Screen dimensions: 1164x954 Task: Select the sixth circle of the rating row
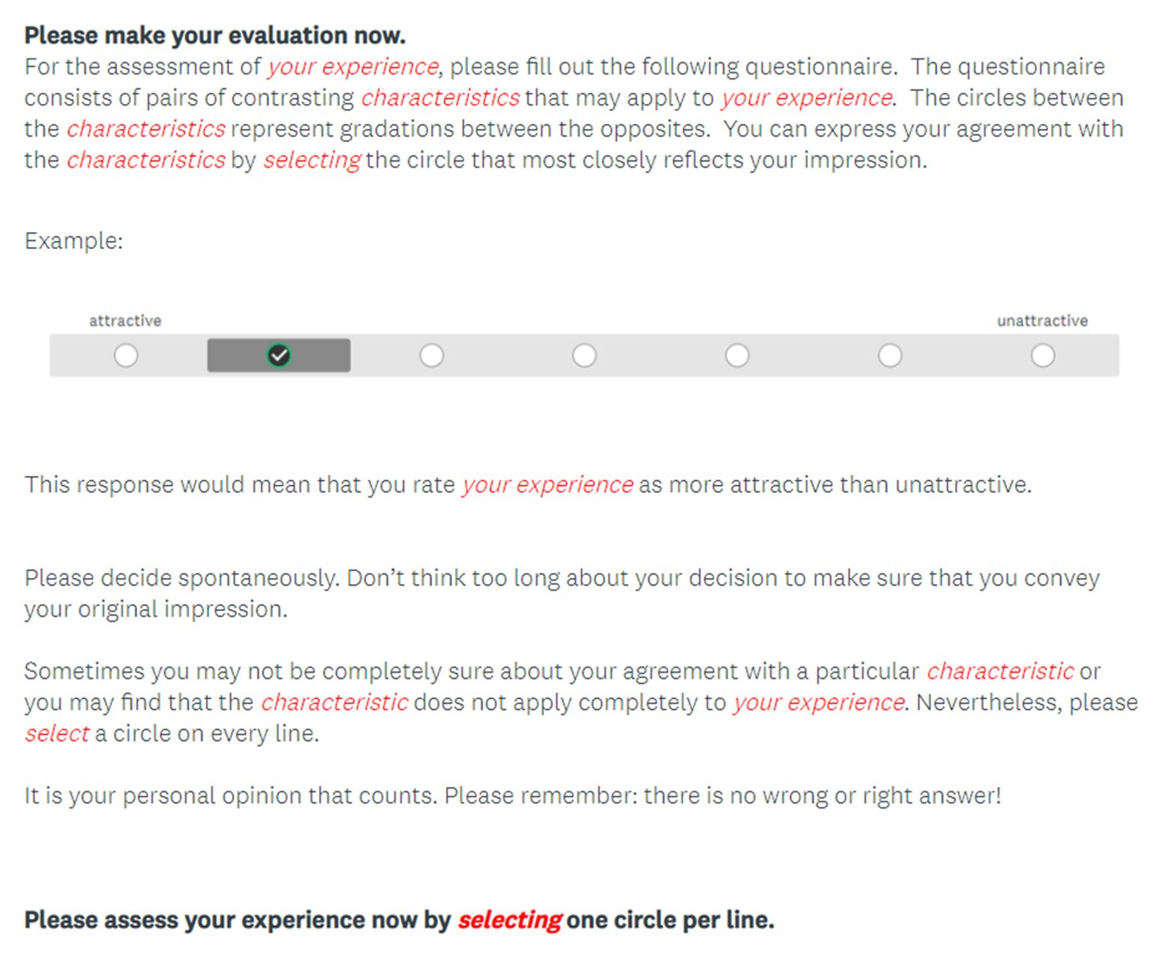pos(890,355)
